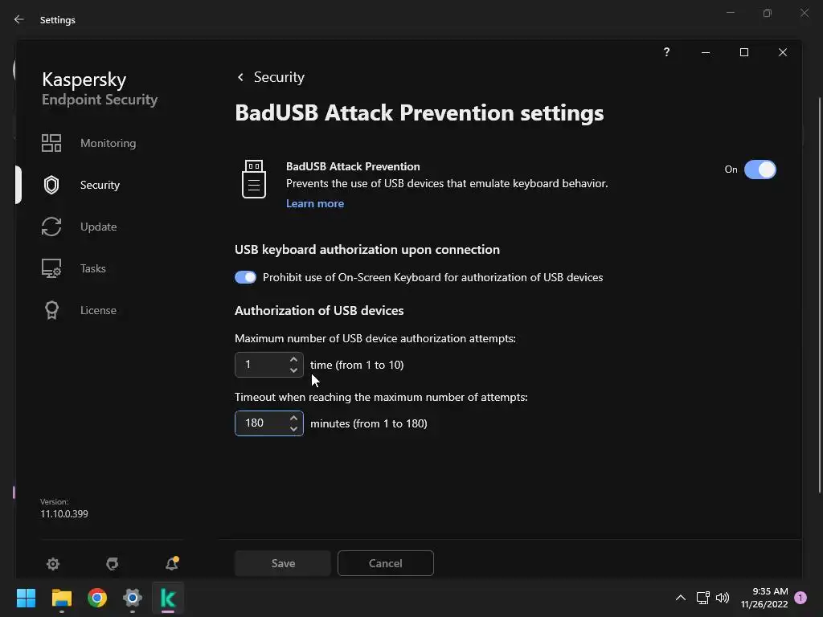Viewport: 823px width, 617px height.
Task: Select the License menu item
Action: tap(98, 310)
